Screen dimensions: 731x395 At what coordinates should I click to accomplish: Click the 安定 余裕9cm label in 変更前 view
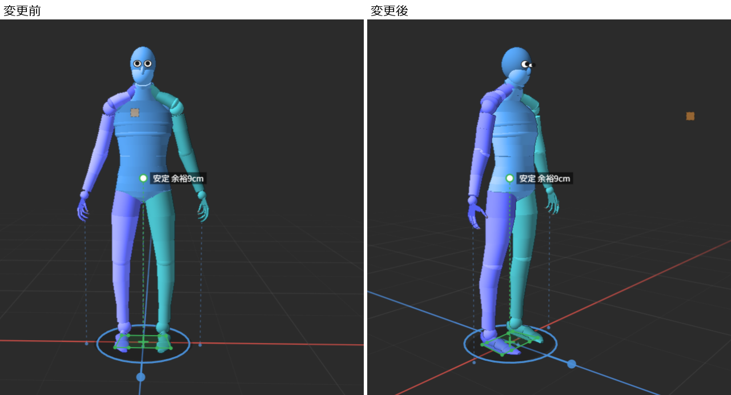point(178,178)
